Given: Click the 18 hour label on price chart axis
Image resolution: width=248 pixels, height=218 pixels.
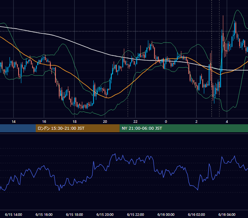Looking at the screenshot, I should (74, 122).
